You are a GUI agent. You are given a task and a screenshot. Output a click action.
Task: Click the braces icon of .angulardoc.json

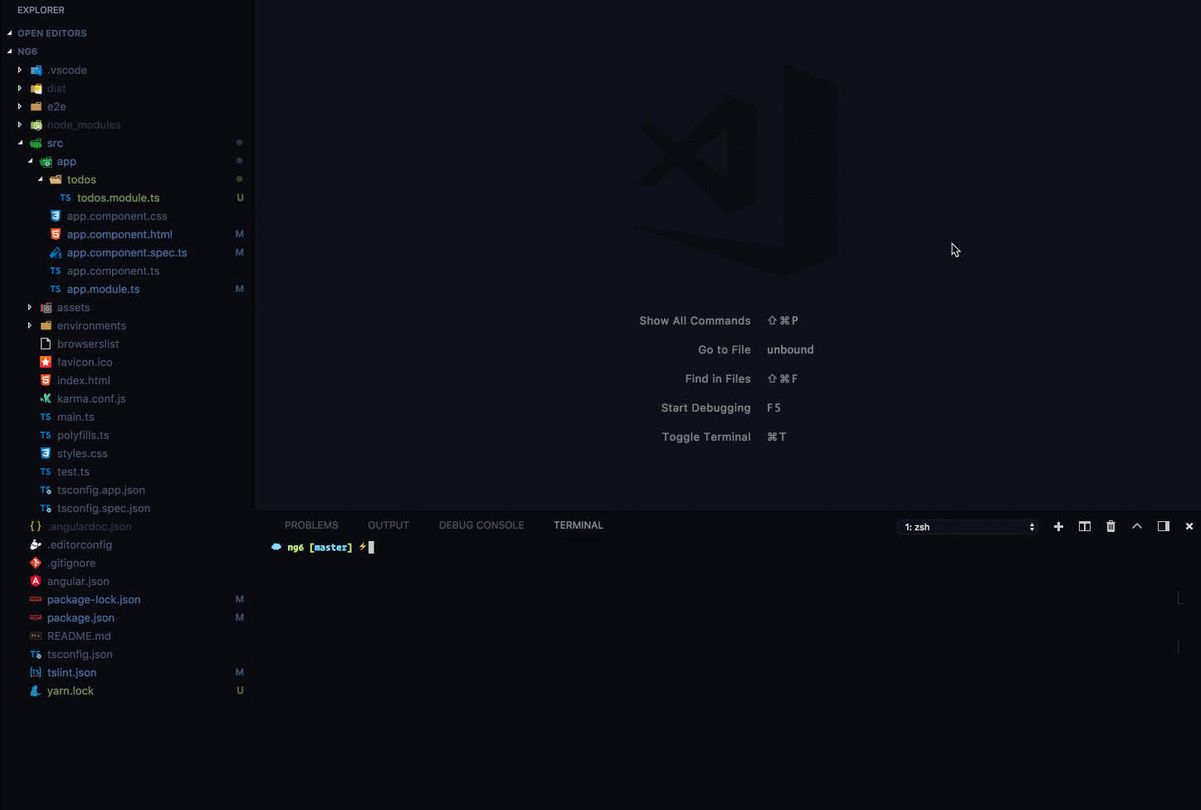point(36,526)
